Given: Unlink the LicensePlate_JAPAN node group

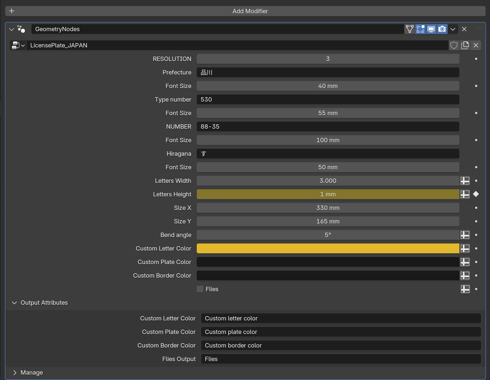Looking at the screenshot, I should (476, 45).
